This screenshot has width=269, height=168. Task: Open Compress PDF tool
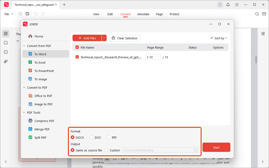(46, 121)
